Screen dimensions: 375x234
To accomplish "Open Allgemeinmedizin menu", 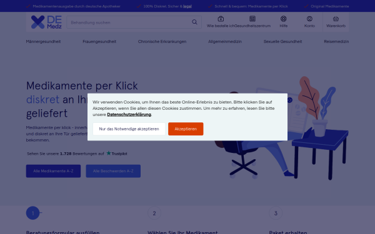I will pyautogui.click(x=225, y=42).
